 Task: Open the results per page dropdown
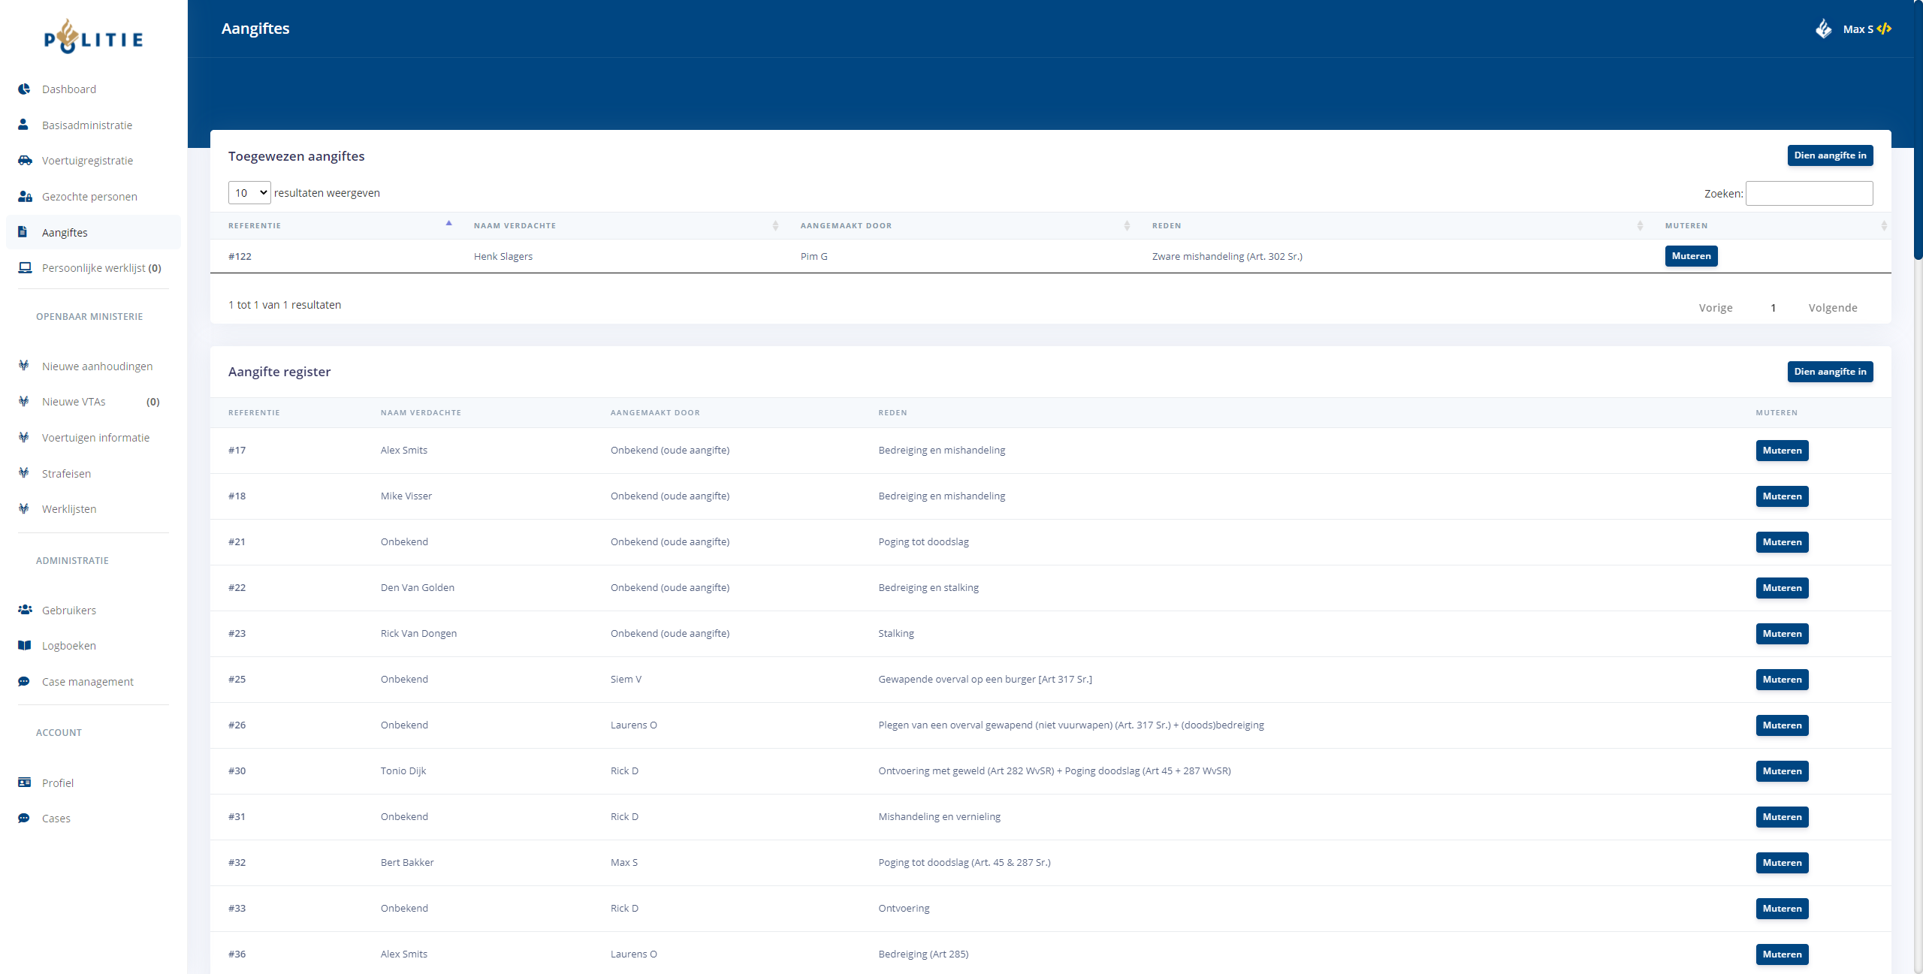point(249,193)
